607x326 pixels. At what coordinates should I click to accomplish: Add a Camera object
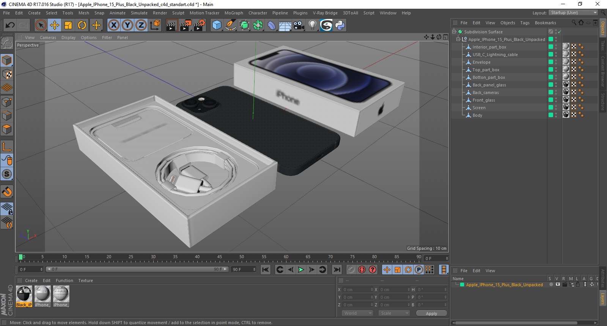(299, 25)
